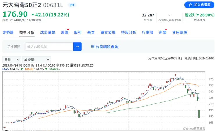Open the 行事曆 tab

click(x=147, y=32)
